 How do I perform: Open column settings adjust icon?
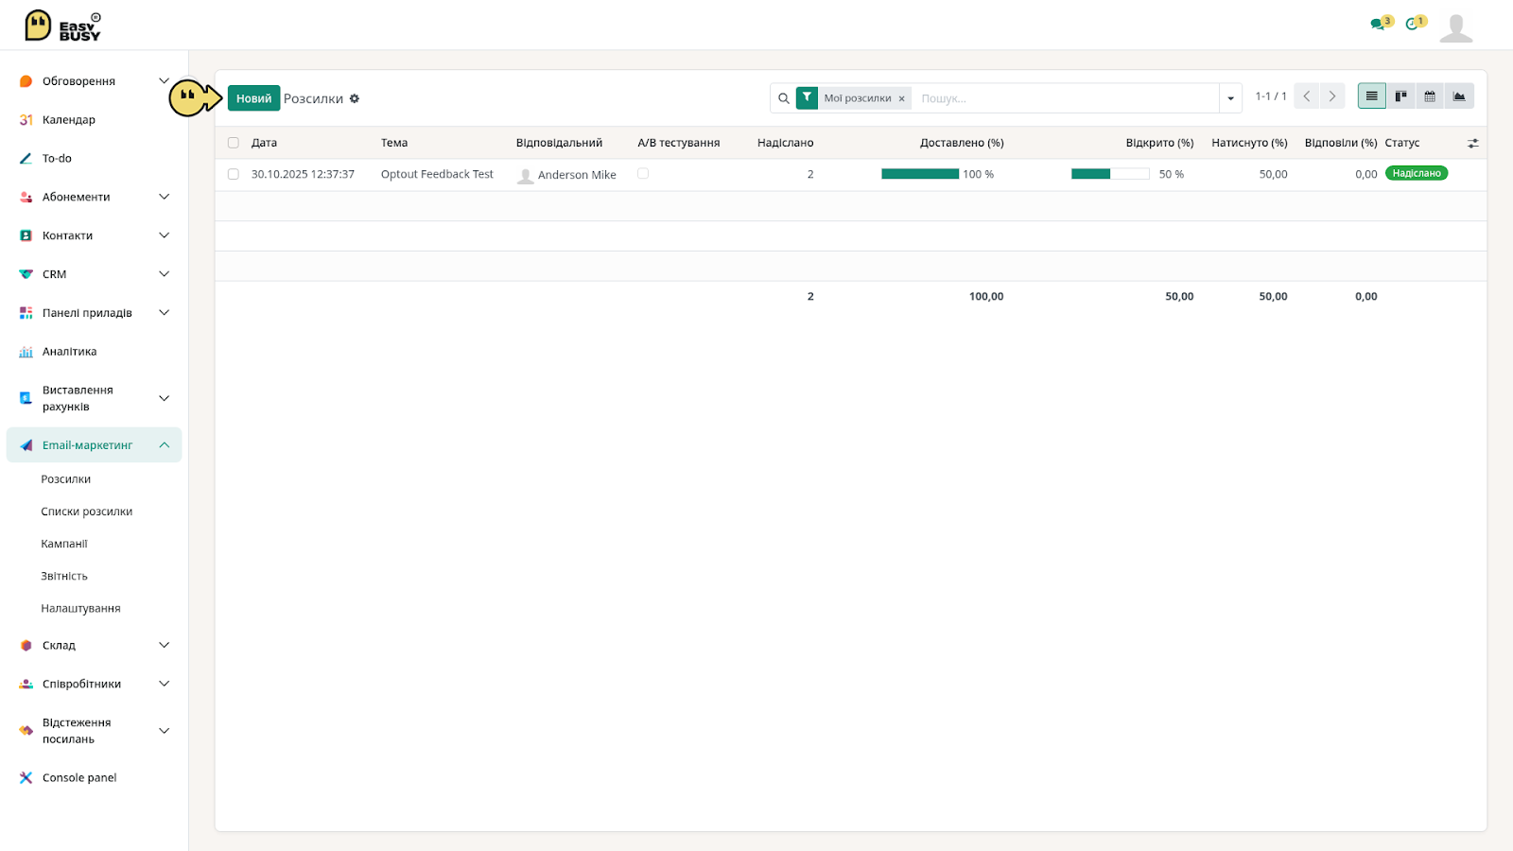click(x=1472, y=143)
